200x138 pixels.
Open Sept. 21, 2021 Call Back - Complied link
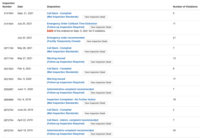tap(59, 13)
